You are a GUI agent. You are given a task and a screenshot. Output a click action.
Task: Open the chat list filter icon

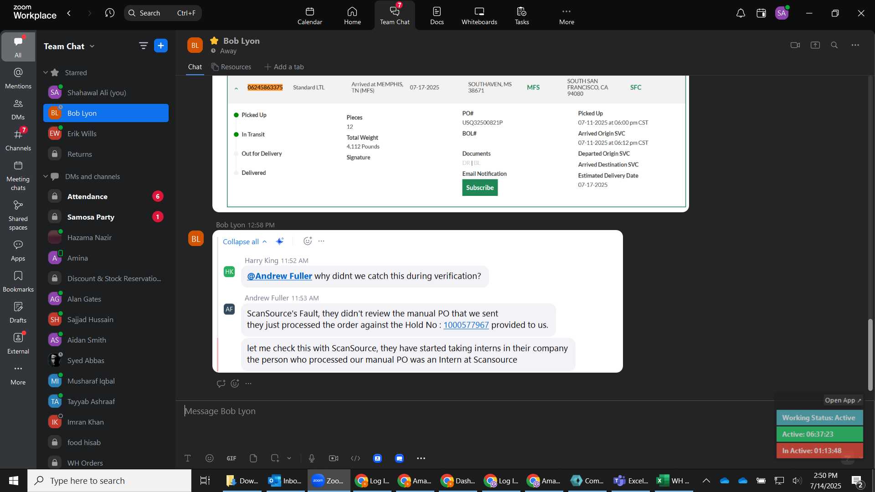pos(144,46)
